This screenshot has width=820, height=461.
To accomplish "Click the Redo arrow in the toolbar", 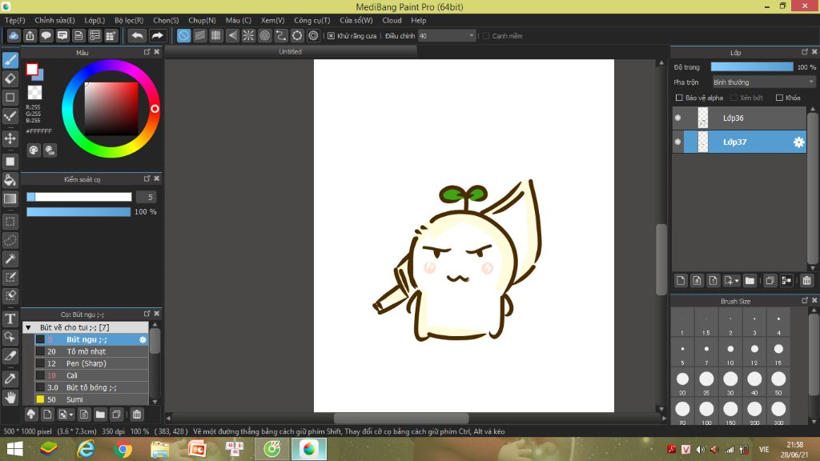I will [x=157, y=35].
